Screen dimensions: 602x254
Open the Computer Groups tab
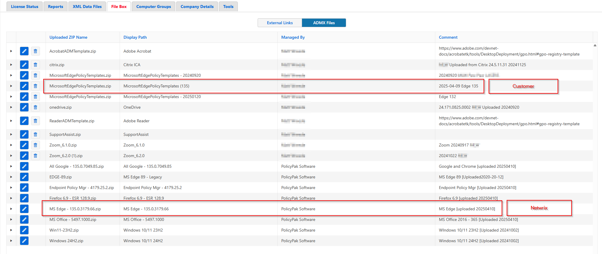(153, 6)
